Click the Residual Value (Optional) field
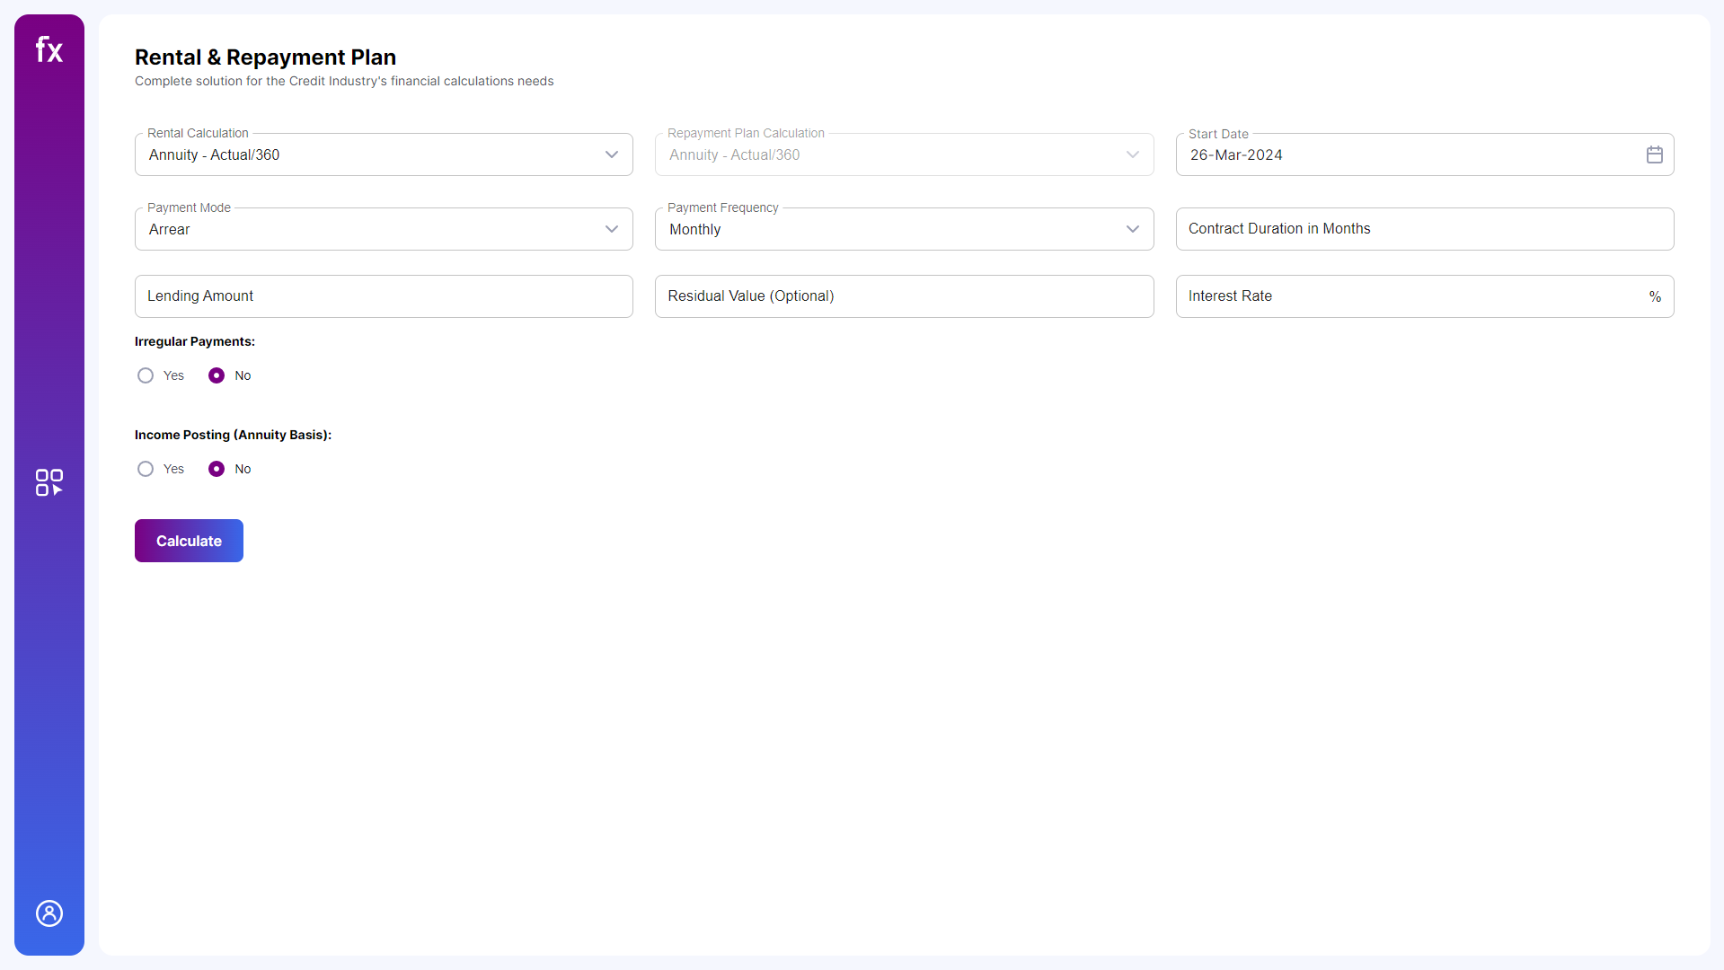This screenshot has height=970, width=1724. [x=904, y=296]
